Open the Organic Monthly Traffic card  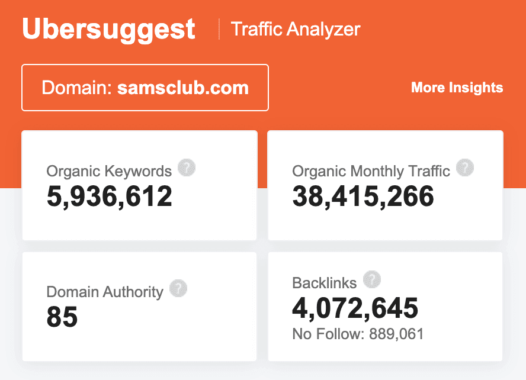(385, 185)
